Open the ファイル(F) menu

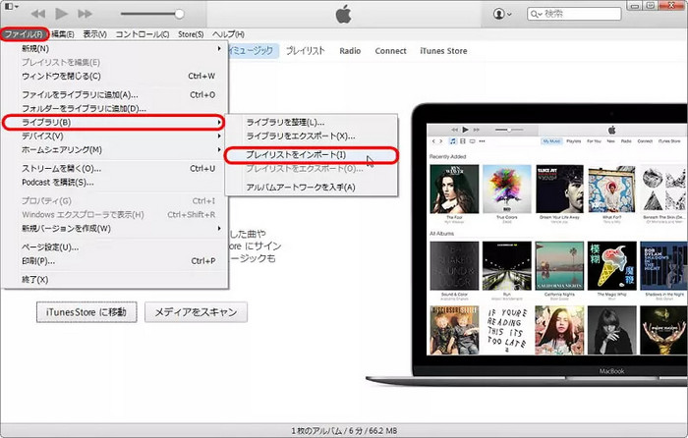[x=24, y=34]
